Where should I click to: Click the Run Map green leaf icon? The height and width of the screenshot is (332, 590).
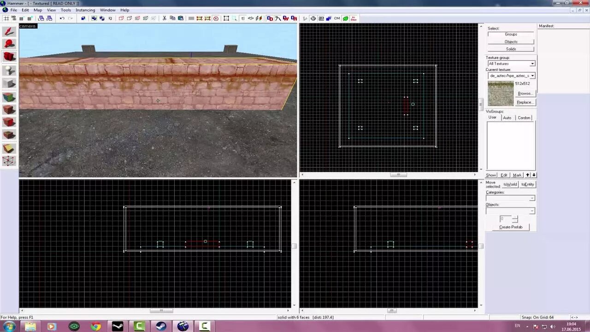pos(345,18)
